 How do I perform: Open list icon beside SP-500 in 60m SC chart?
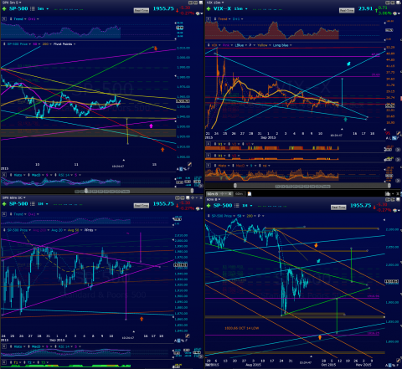[33, 204]
